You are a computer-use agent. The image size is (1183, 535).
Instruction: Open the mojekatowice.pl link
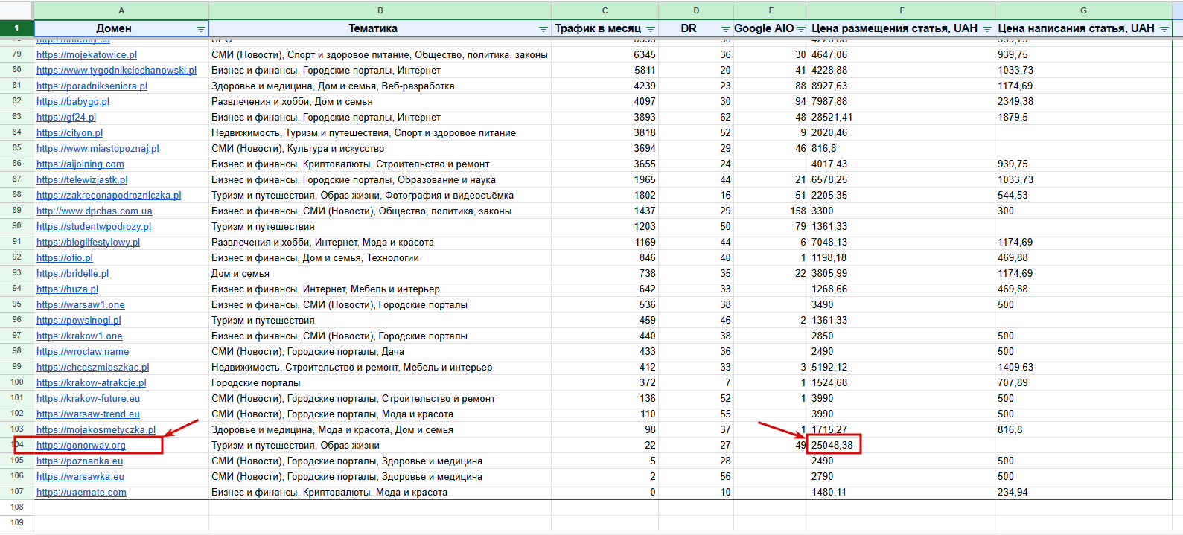(x=86, y=54)
